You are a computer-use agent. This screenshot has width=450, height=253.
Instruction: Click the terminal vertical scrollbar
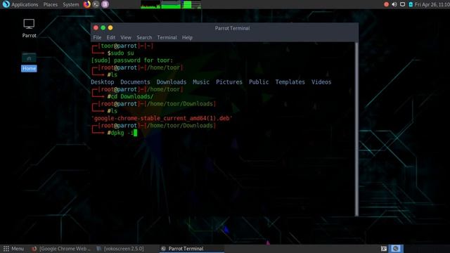(356, 129)
